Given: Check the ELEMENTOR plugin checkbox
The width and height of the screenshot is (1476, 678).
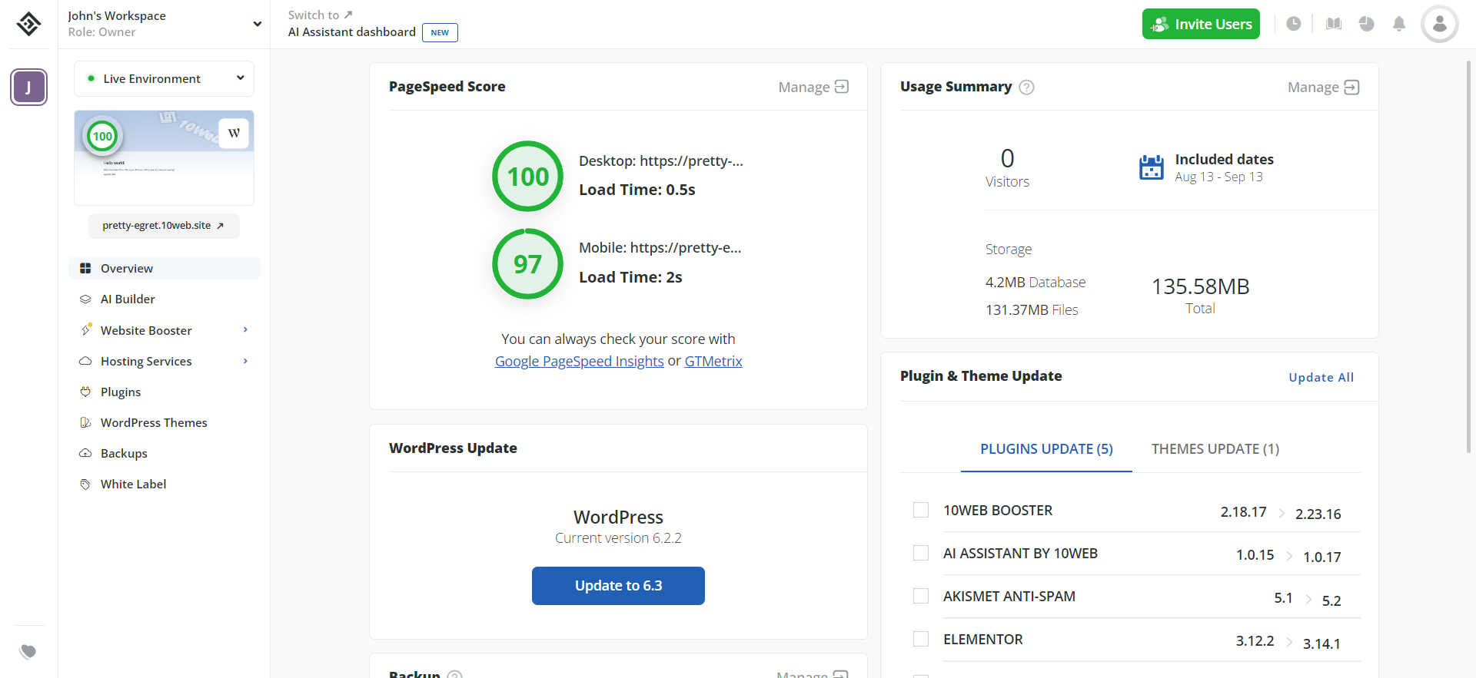Looking at the screenshot, I should click(921, 639).
